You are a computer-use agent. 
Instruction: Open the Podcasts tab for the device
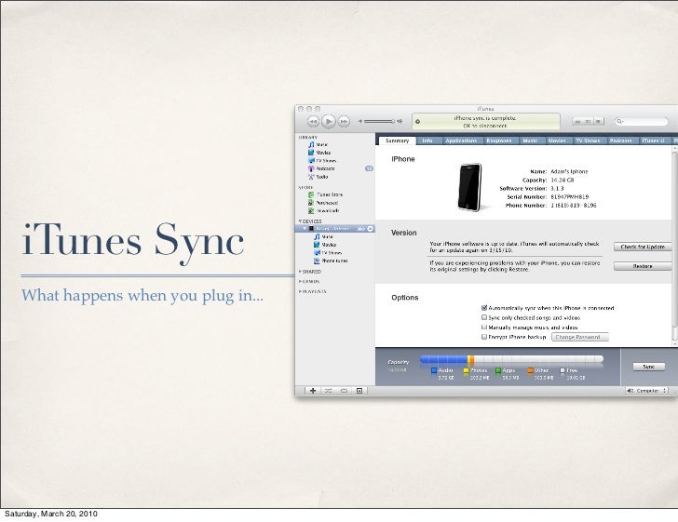(x=621, y=141)
